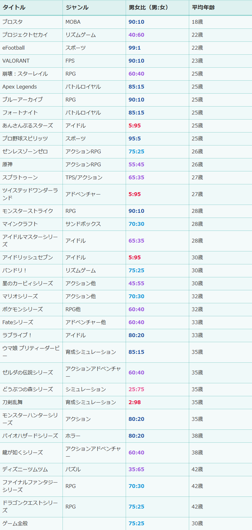Select the ゲーム全般 title cell
This screenshot has width=252, height=530.
click(31, 524)
